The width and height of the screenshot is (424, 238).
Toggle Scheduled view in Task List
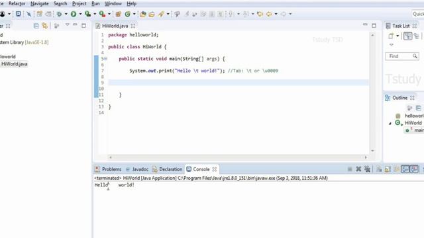coord(417,36)
